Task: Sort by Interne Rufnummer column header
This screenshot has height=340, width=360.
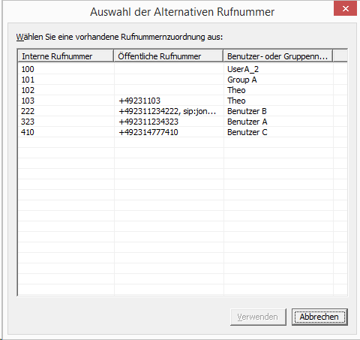Action: (x=66, y=56)
